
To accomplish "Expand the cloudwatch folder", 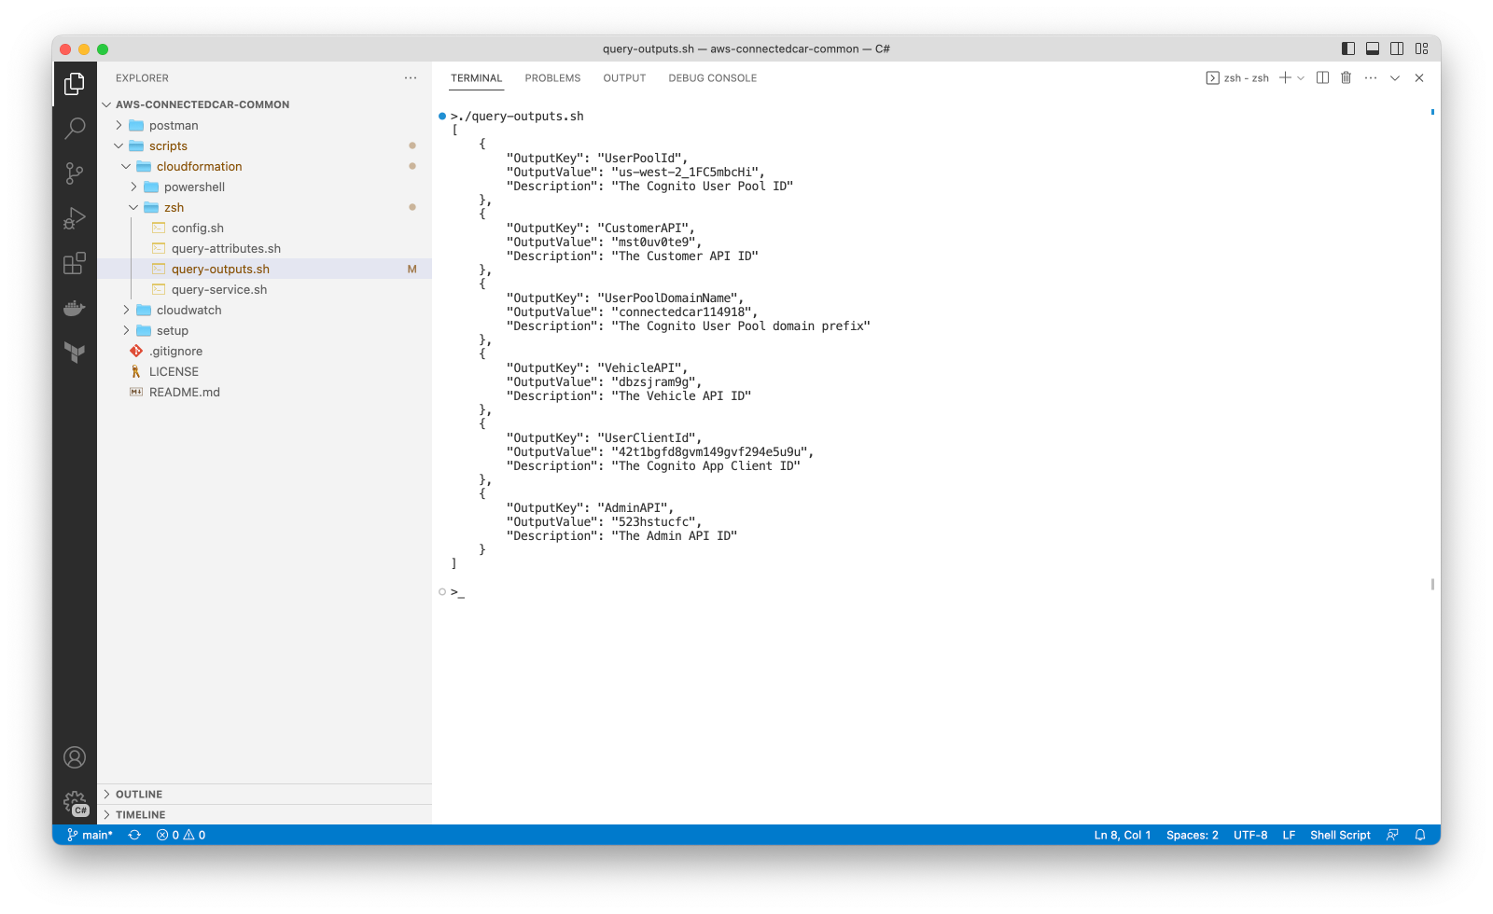I will tap(265, 310).
